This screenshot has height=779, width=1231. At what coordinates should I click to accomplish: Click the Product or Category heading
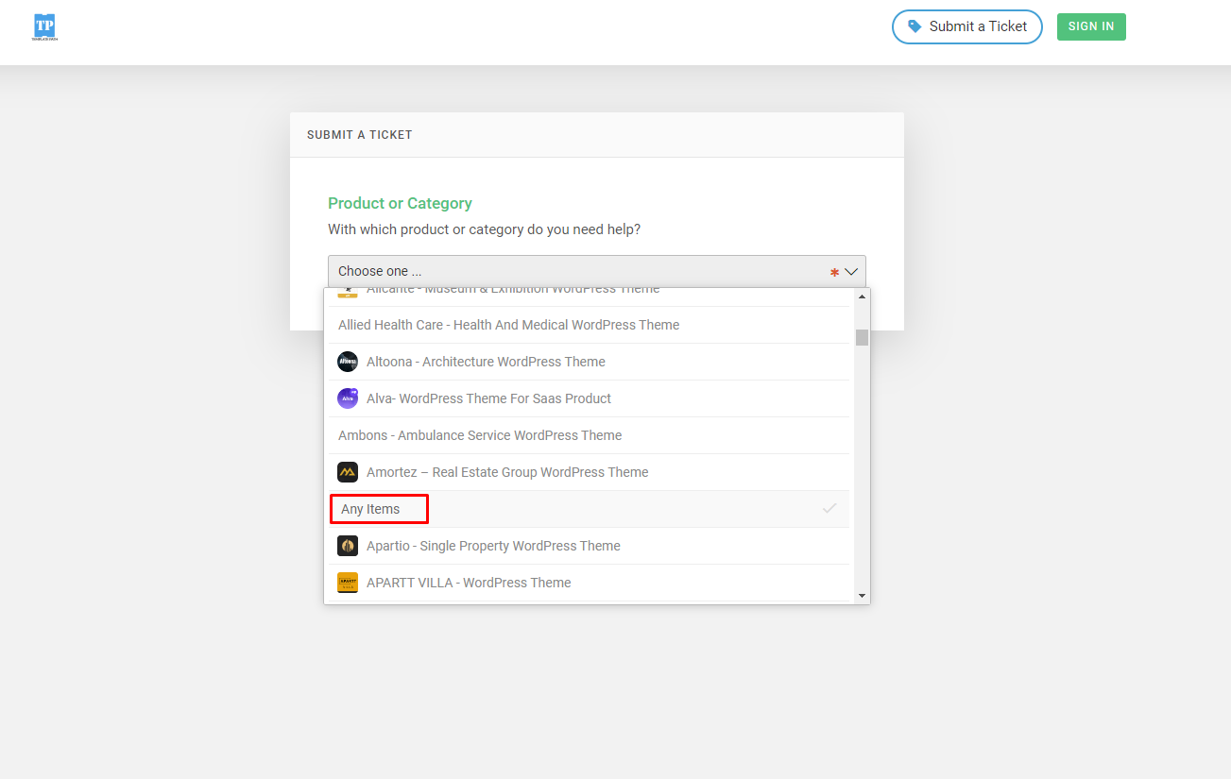pos(400,203)
